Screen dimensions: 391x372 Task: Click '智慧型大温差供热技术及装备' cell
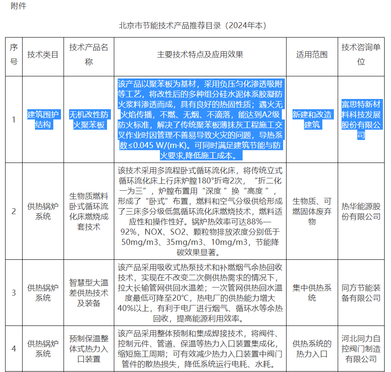pos(89,293)
